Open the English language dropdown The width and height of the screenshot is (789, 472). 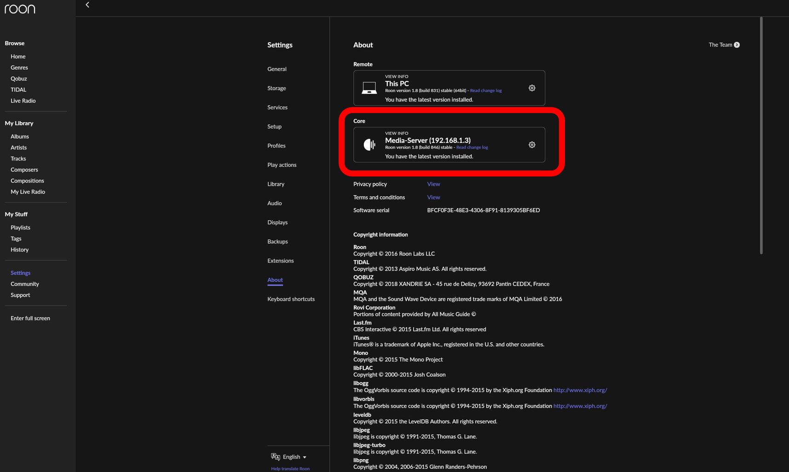[x=294, y=457]
